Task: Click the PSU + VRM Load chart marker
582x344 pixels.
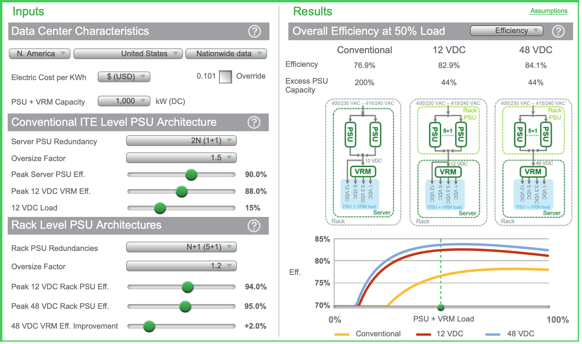Action: coord(440,307)
